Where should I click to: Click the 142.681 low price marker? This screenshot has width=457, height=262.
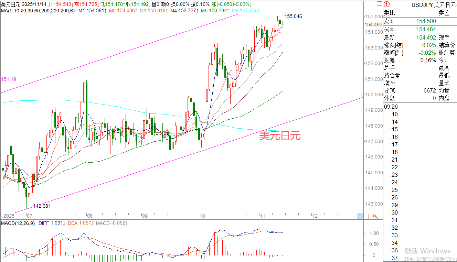point(42,206)
